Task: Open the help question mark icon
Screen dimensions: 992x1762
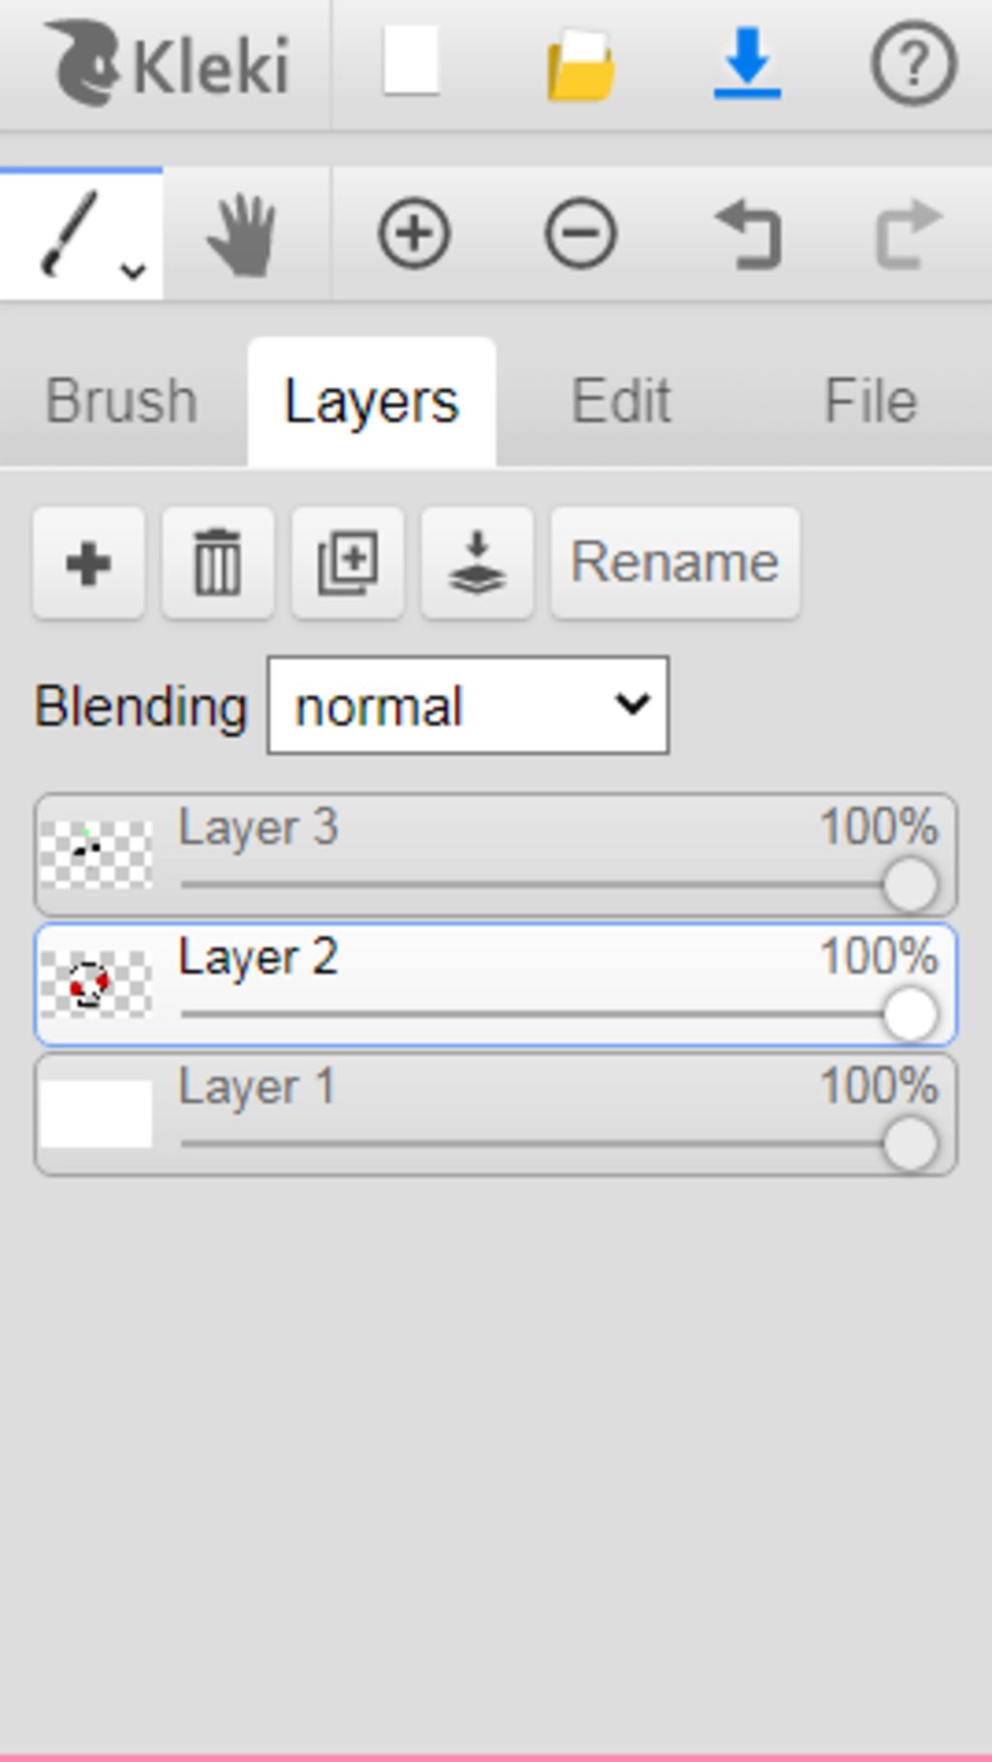Action: (914, 64)
